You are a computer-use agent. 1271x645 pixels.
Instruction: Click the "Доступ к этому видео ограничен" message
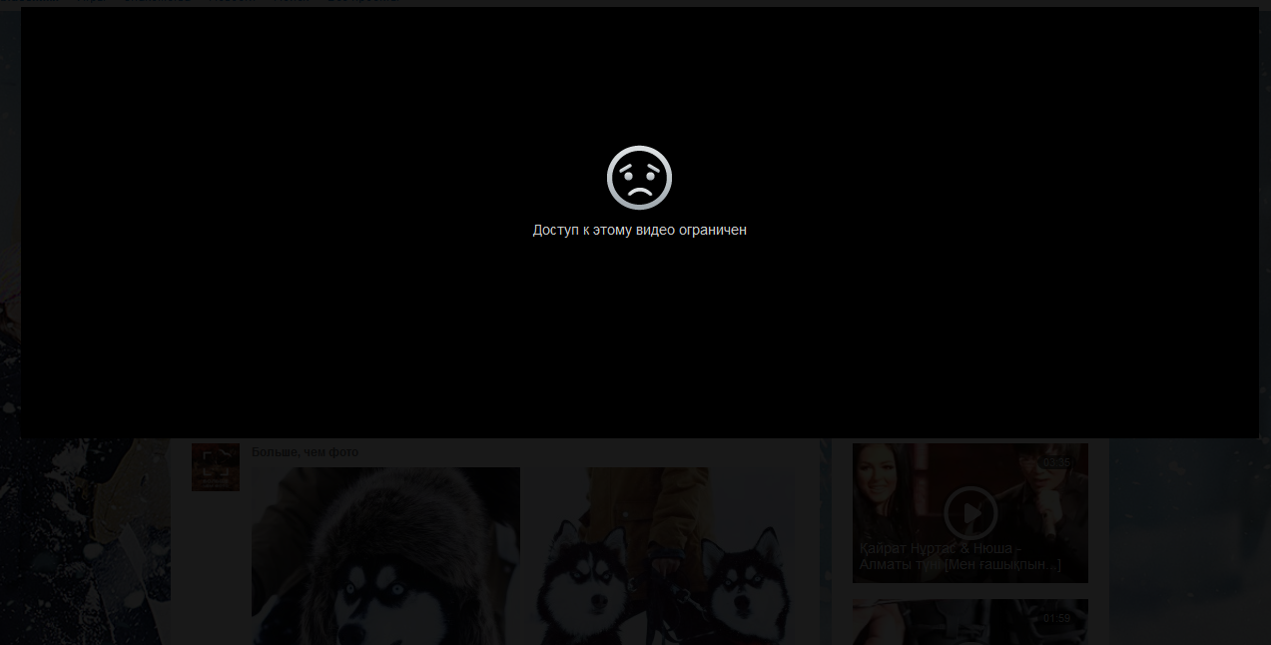point(639,230)
